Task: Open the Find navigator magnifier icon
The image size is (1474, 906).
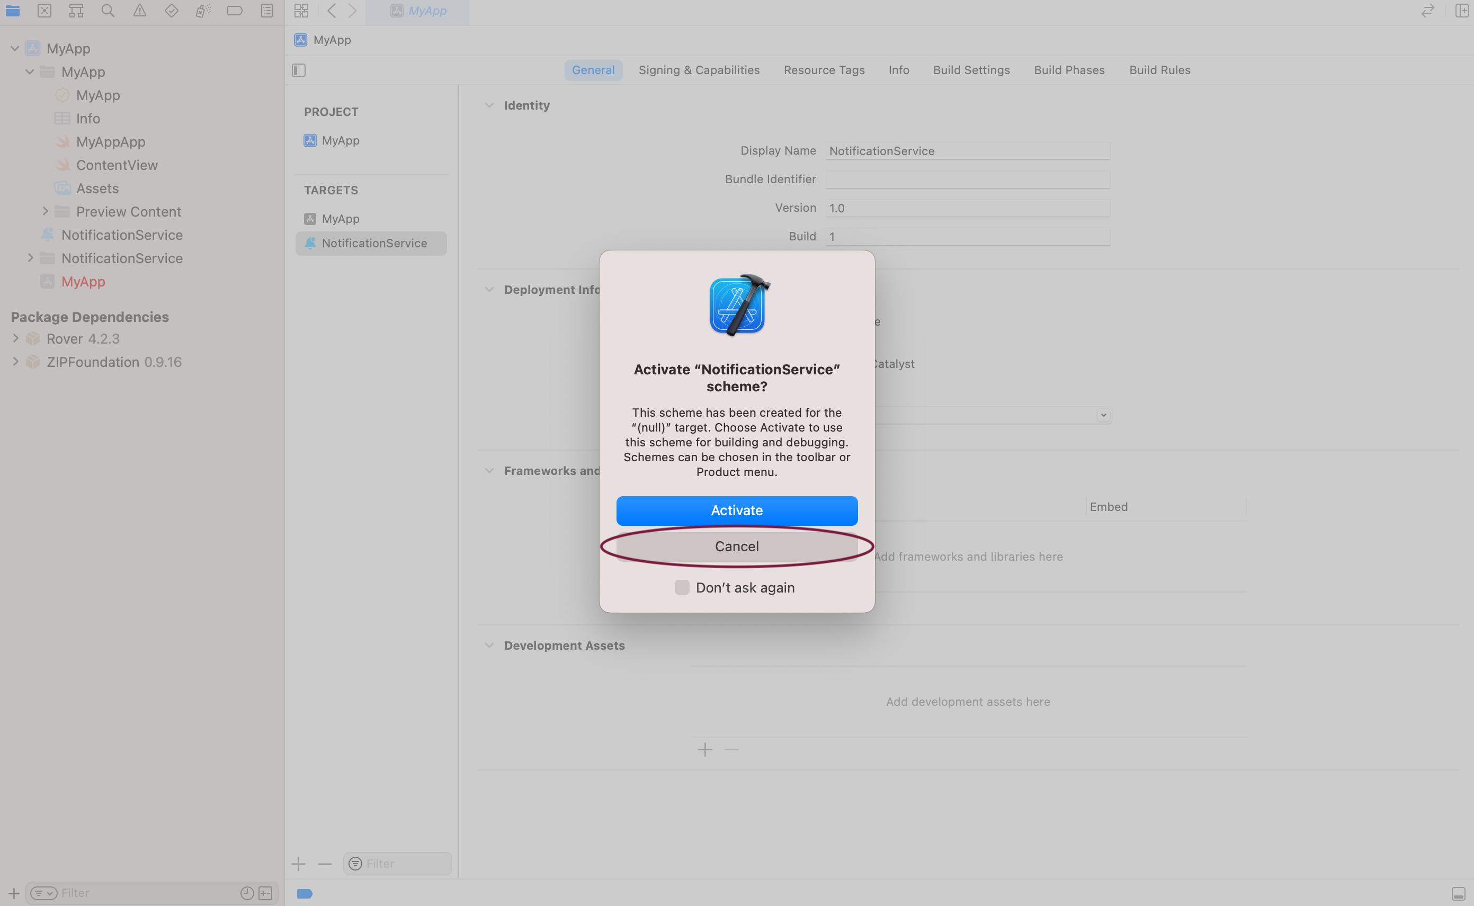Action: coord(108,10)
